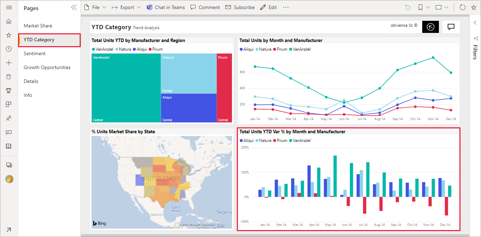Viewport: 481px width, 237px height.
Task: Open more options ellipsis in toolbar
Action: [x=286, y=7]
